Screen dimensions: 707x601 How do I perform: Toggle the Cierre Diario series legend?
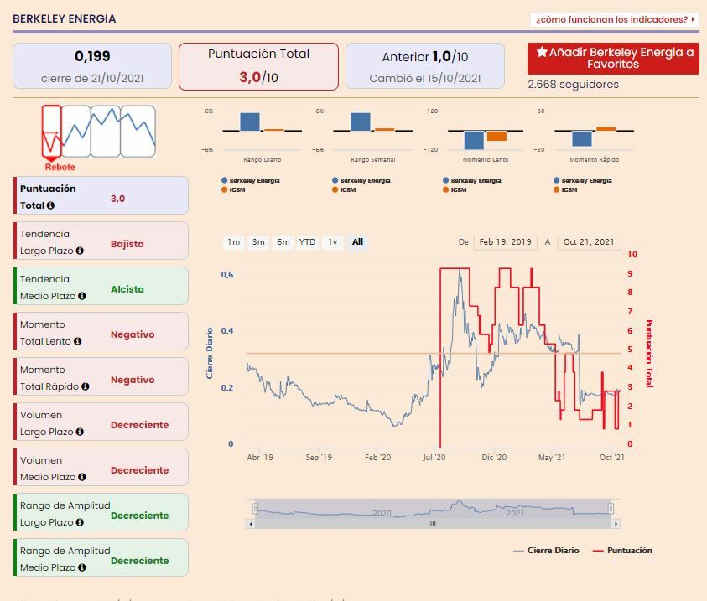(x=546, y=550)
